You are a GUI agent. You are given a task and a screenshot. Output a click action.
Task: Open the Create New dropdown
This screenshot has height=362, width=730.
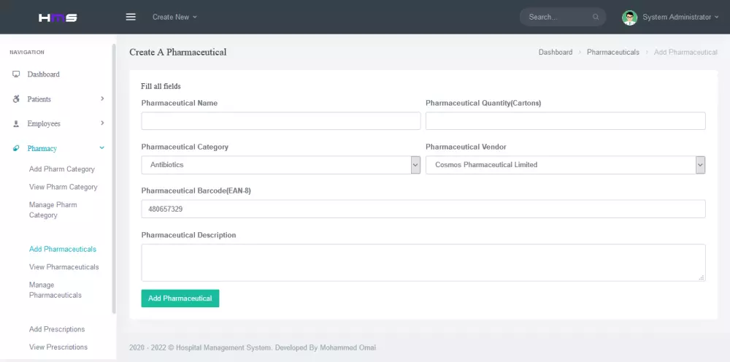point(174,17)
